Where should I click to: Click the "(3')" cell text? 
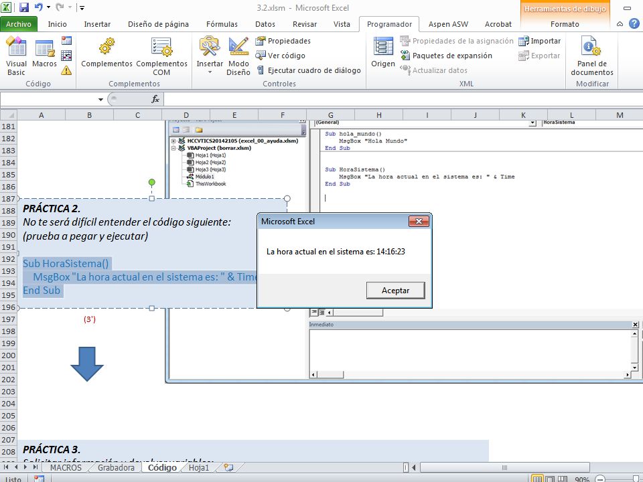(89, 319)
